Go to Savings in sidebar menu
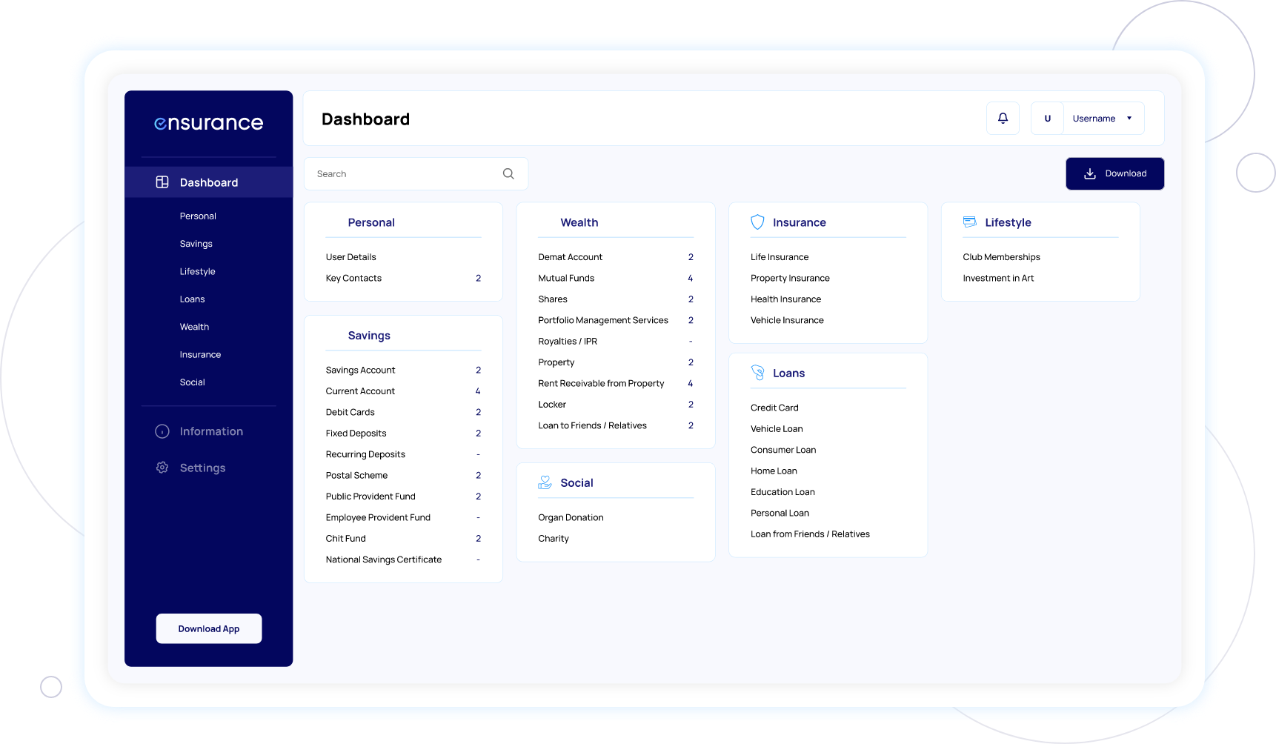This screenshot has width=1276, height=744. tap(196, 244)
